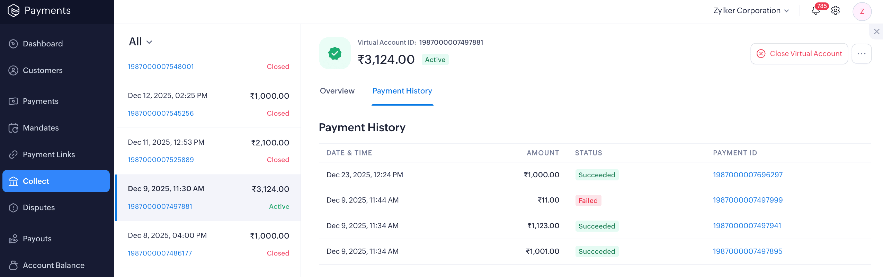Image resolution: width=883 pixels, height=277 pixels.
Task: Click the Dashboard icon in sidebar
Action: pos(13,44)
